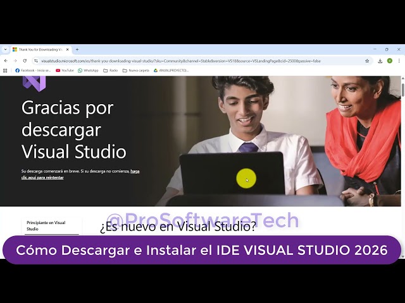Open the green profile avatar

click(x=390, y=61)
